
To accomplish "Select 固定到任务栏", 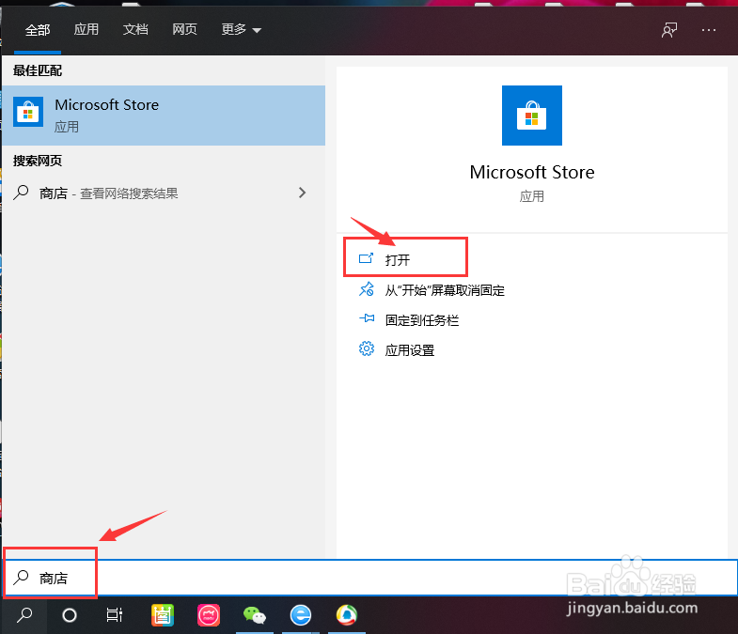I will point(422,320).
